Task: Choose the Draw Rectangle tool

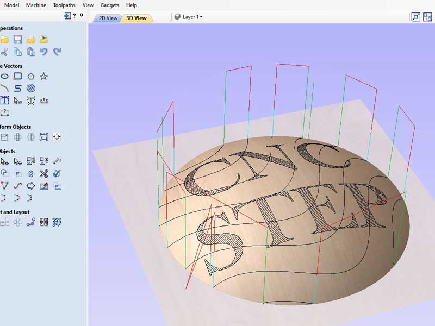Action: 18,76
